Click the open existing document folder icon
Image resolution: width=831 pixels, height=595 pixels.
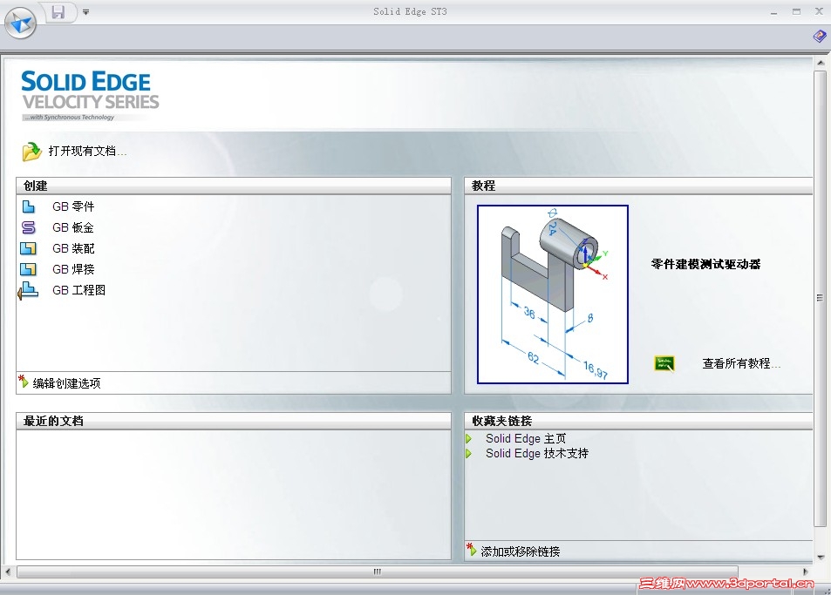click(x=31, y=152)
